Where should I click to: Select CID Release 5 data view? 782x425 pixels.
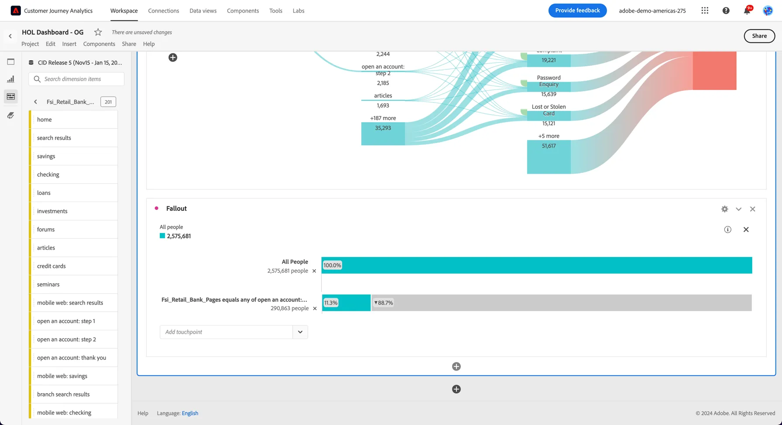point(76,62)
